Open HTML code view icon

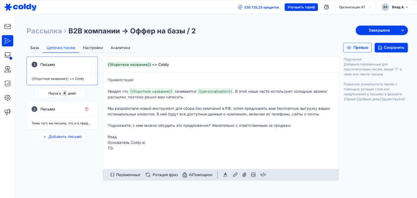(x=263, y=175)
